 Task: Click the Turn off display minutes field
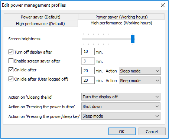(x=88, y=51)
